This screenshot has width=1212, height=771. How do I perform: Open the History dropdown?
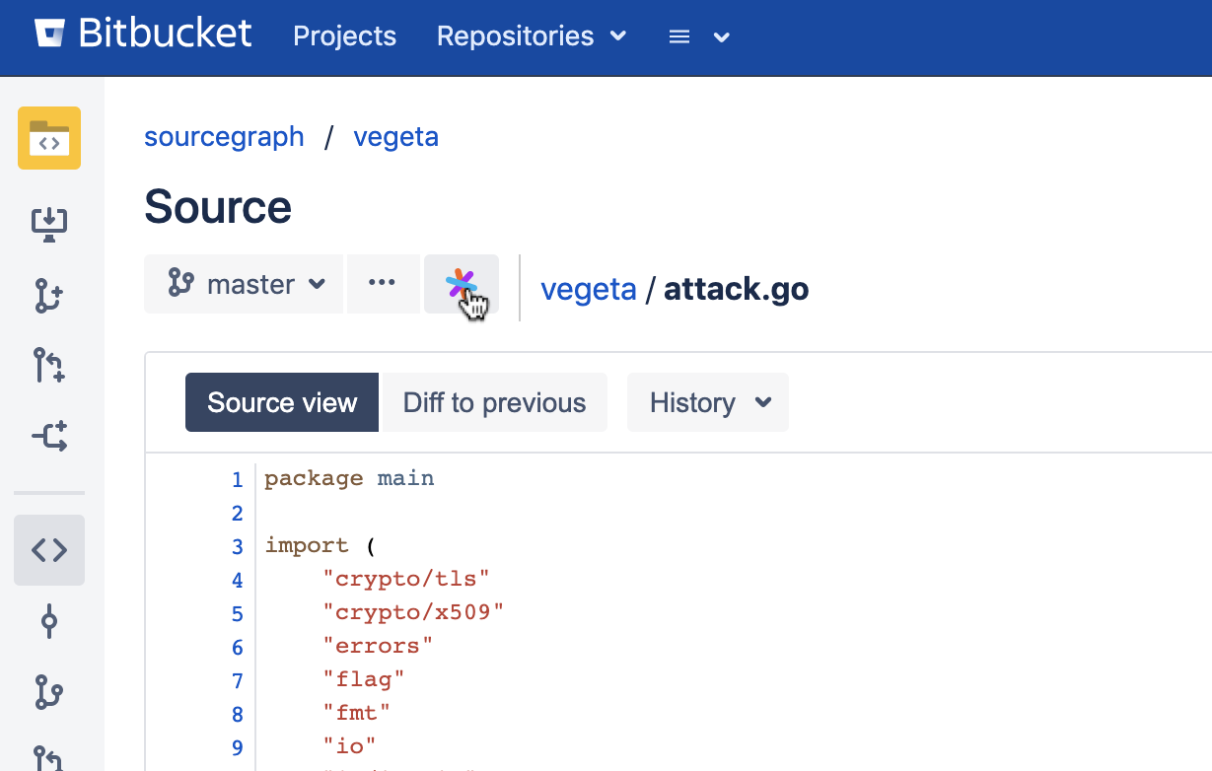pos(708,402)
